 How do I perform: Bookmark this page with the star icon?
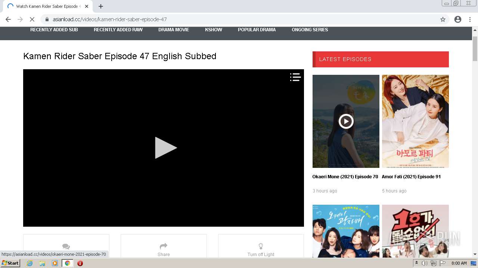pyautogui.click(x=443, y=19)
